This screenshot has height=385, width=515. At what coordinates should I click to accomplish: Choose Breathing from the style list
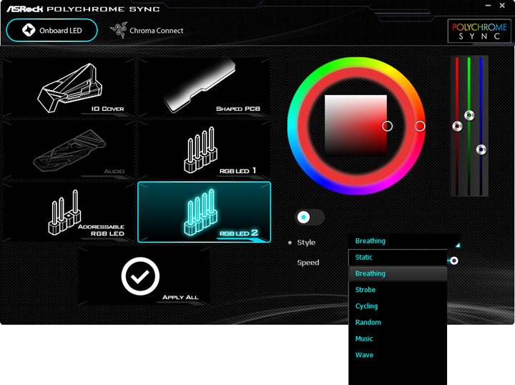398,273
